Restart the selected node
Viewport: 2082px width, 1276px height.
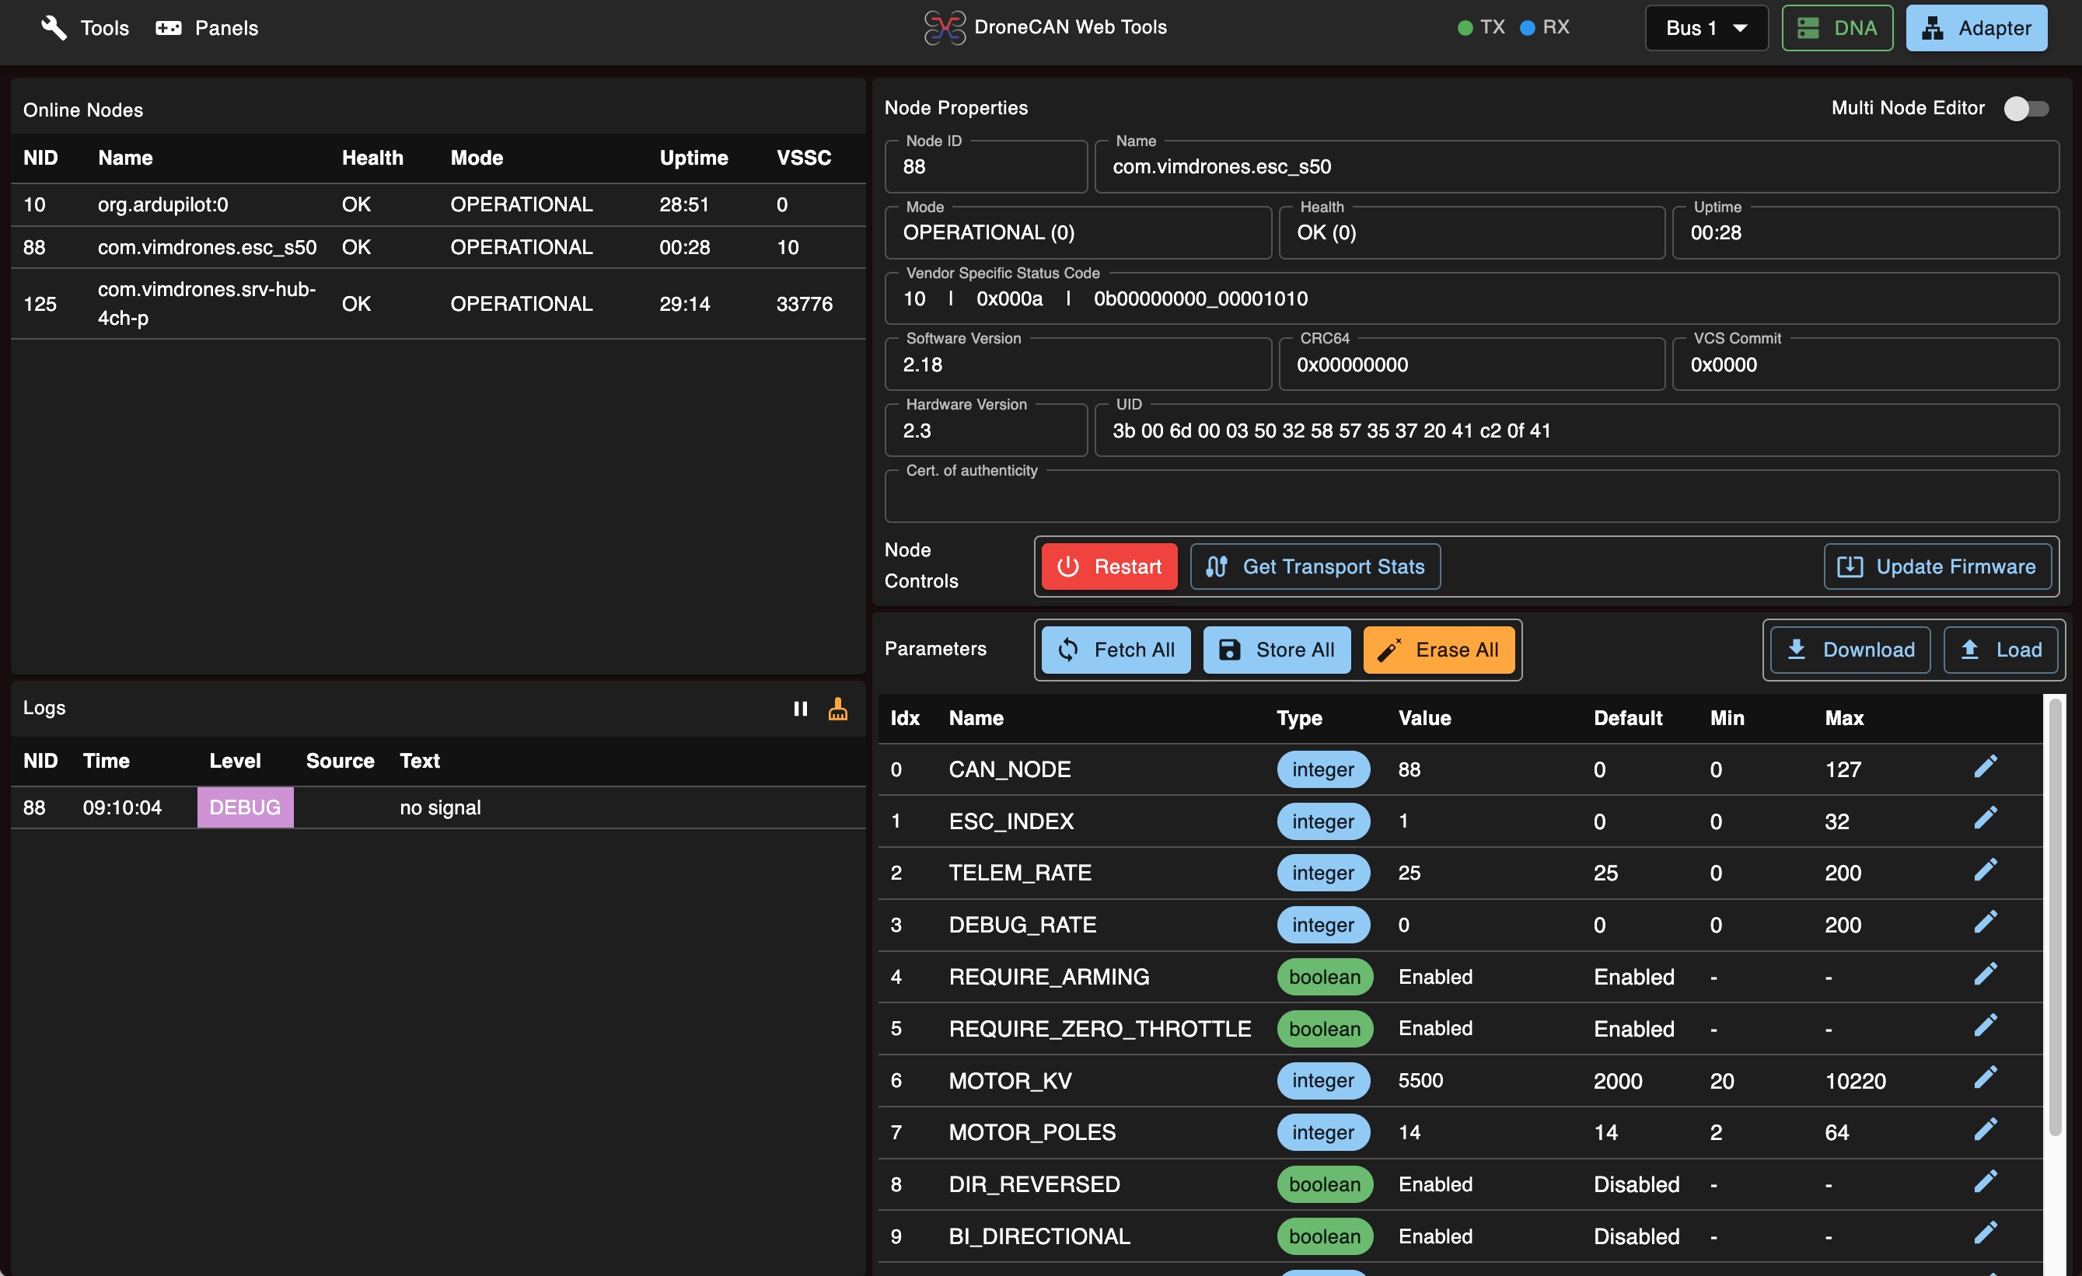point(1109,567)
